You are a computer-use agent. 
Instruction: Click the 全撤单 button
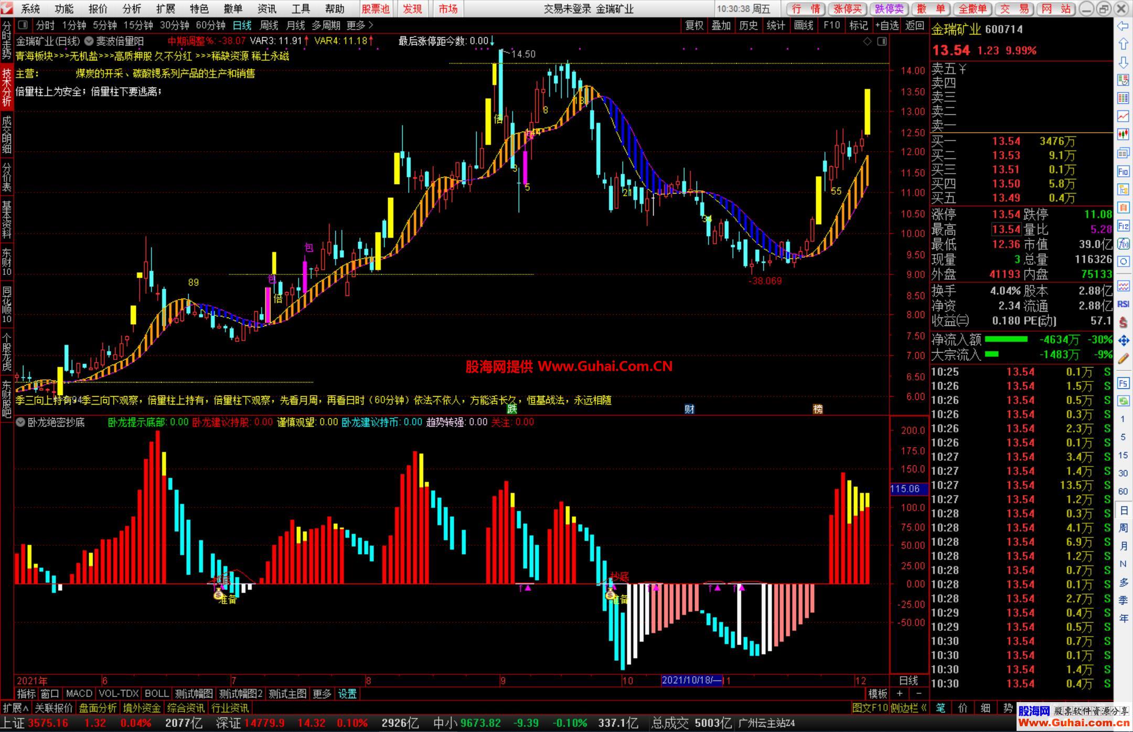click(972, 9)
